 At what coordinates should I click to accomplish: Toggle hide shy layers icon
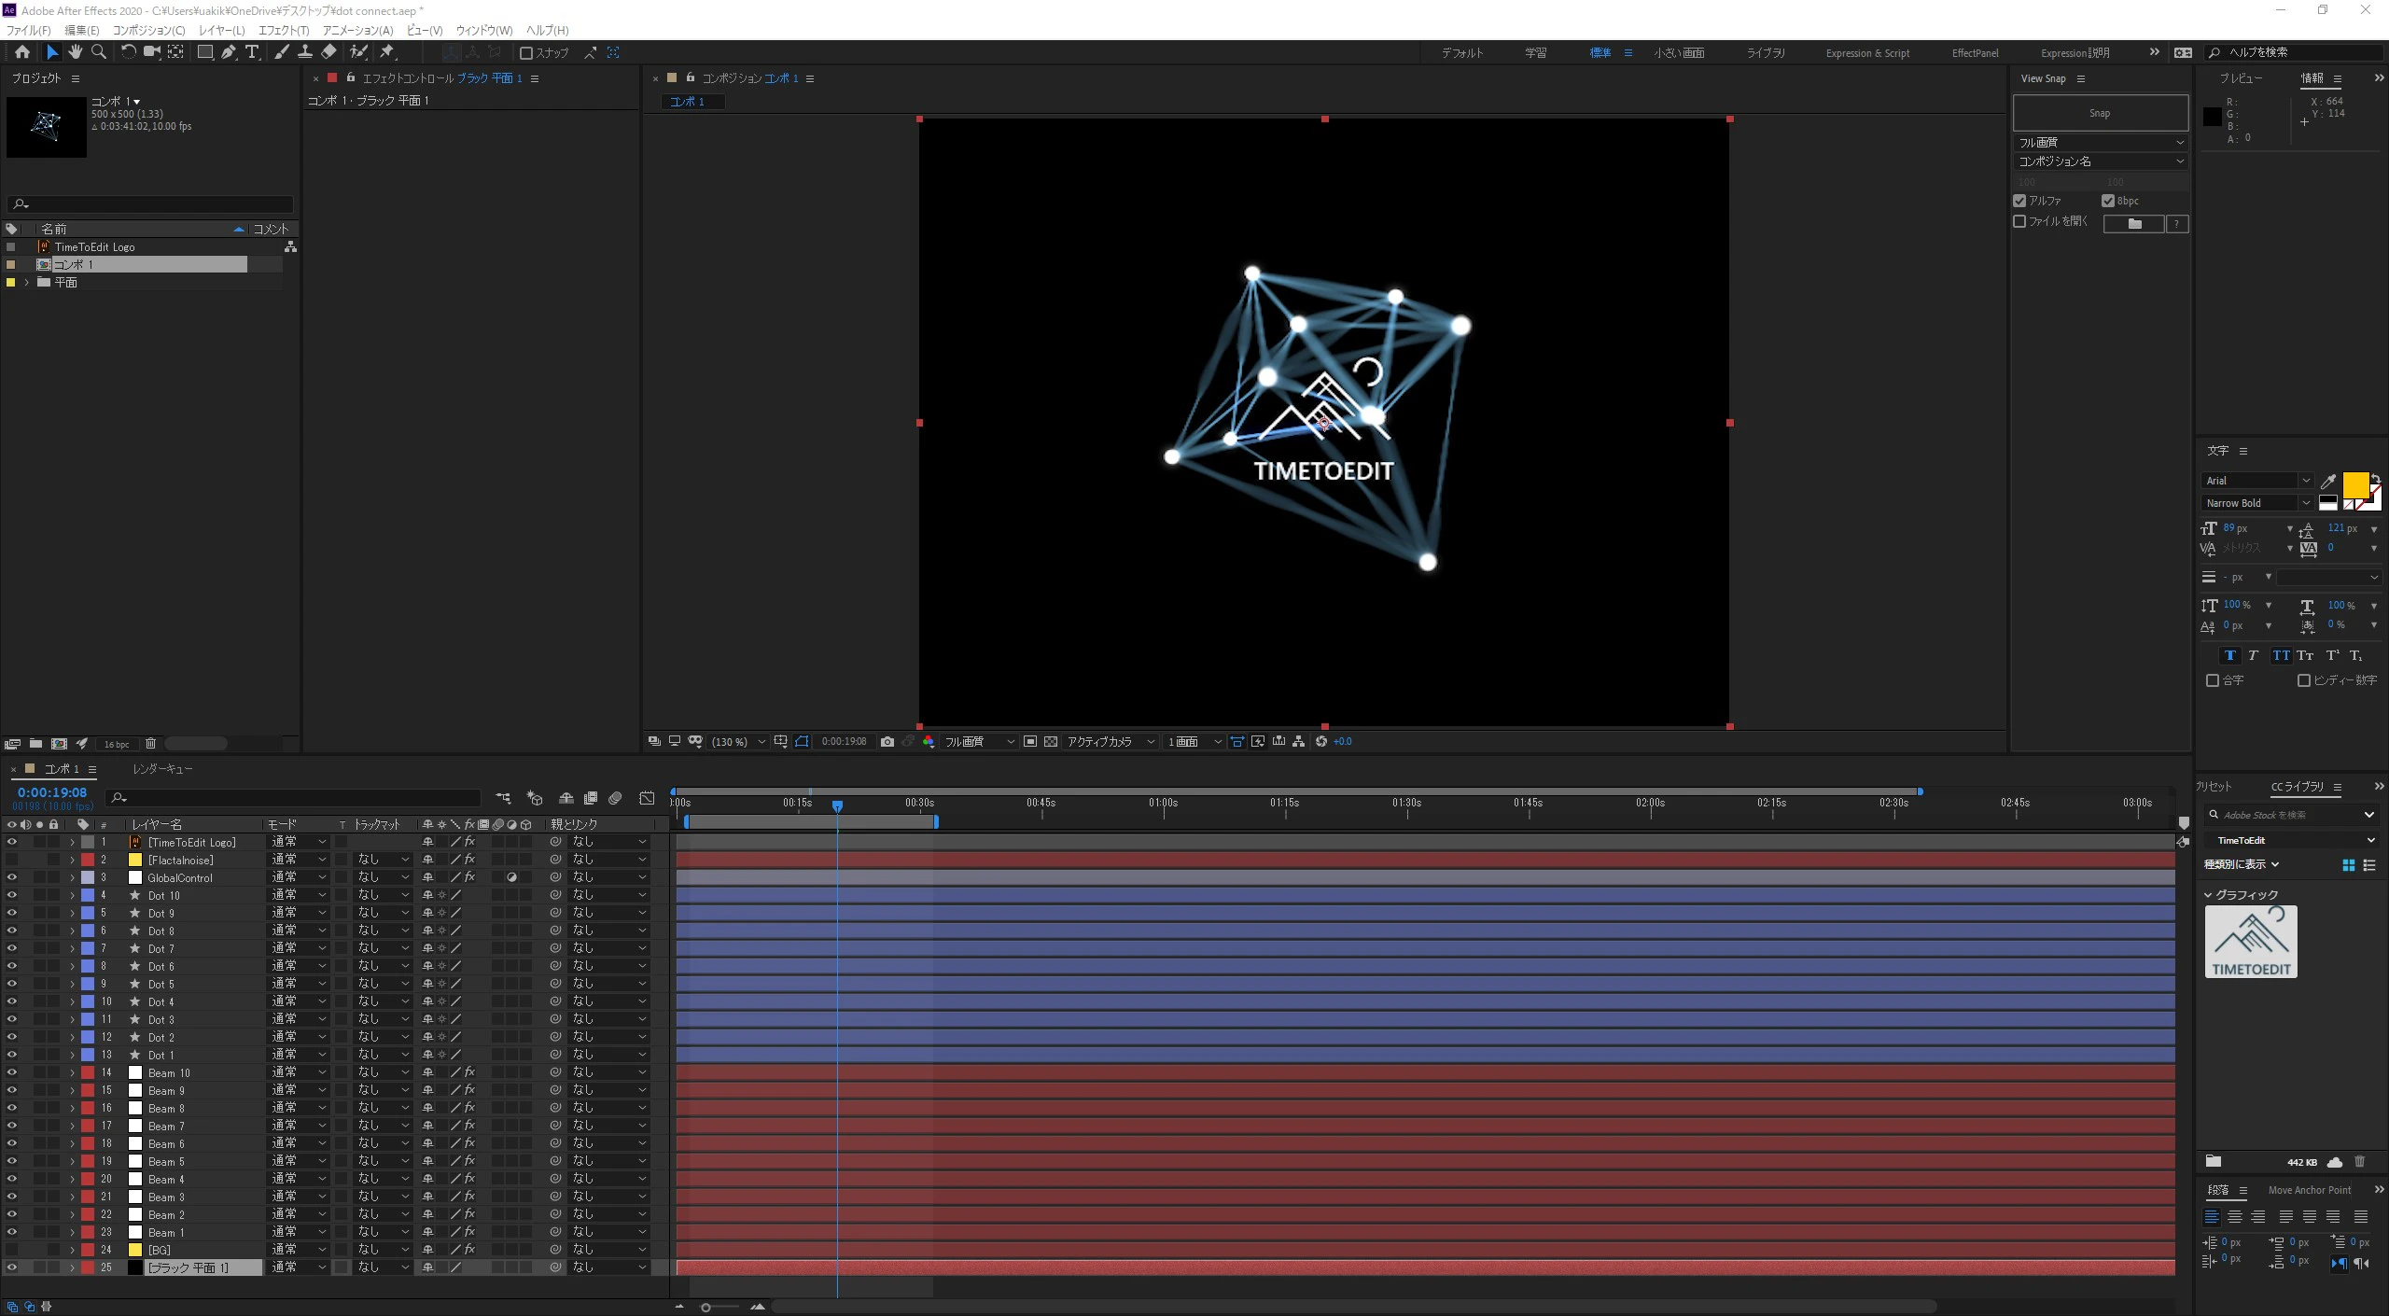[x=566, y=798]
